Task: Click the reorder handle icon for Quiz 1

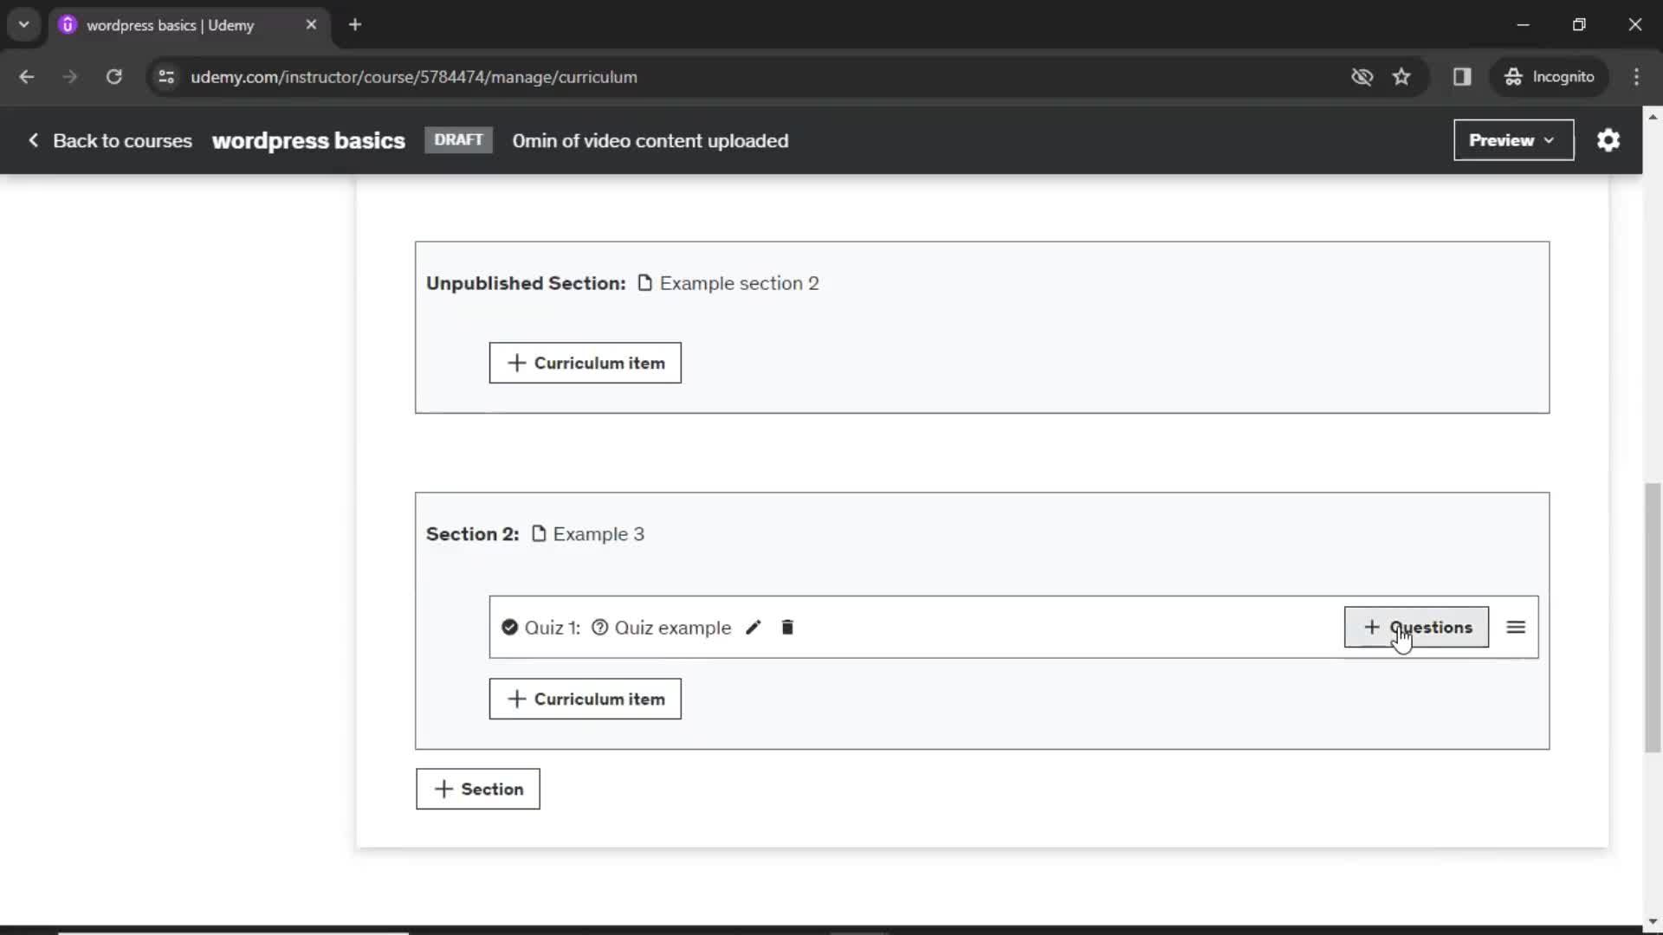Action: [1517, 627]
